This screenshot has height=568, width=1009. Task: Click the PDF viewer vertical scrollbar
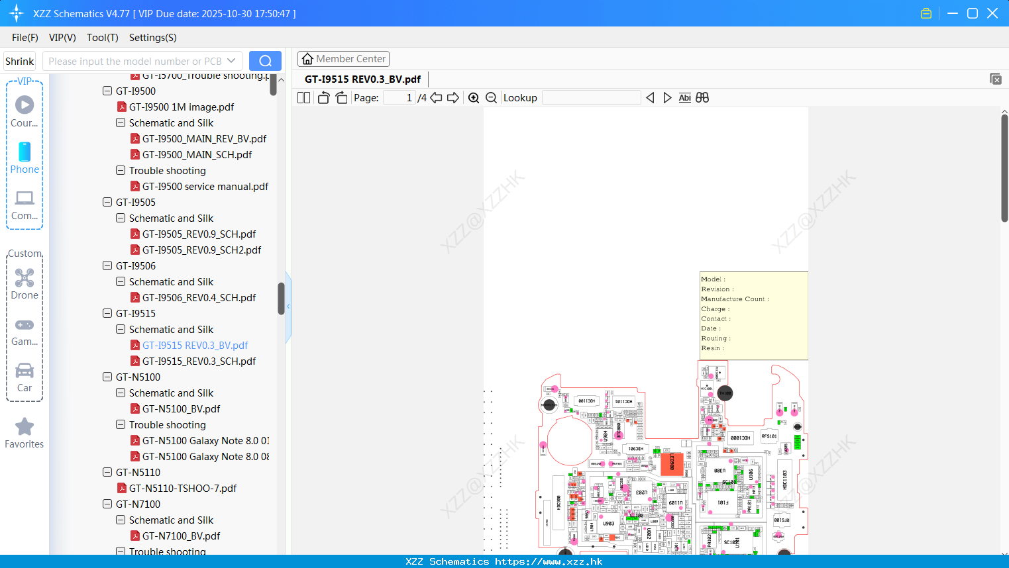click(1004, 167)
